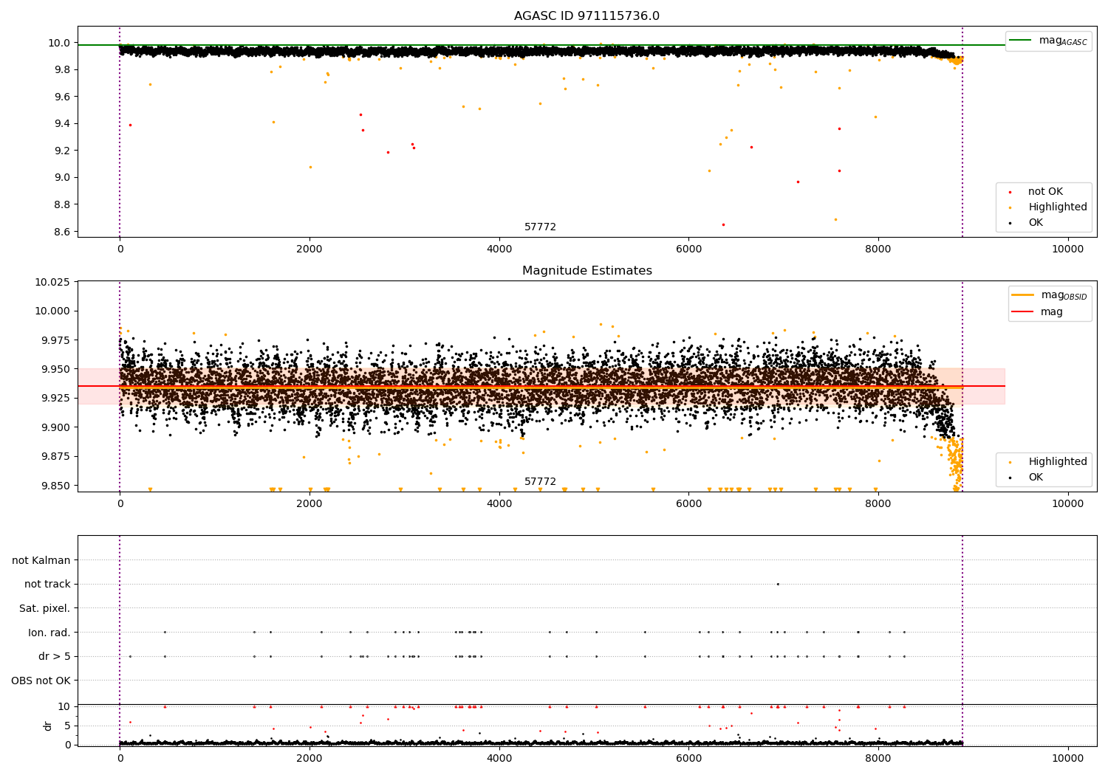
Task: Click the 'Sat. pixel.' axis label
Action: coord(45,609)
